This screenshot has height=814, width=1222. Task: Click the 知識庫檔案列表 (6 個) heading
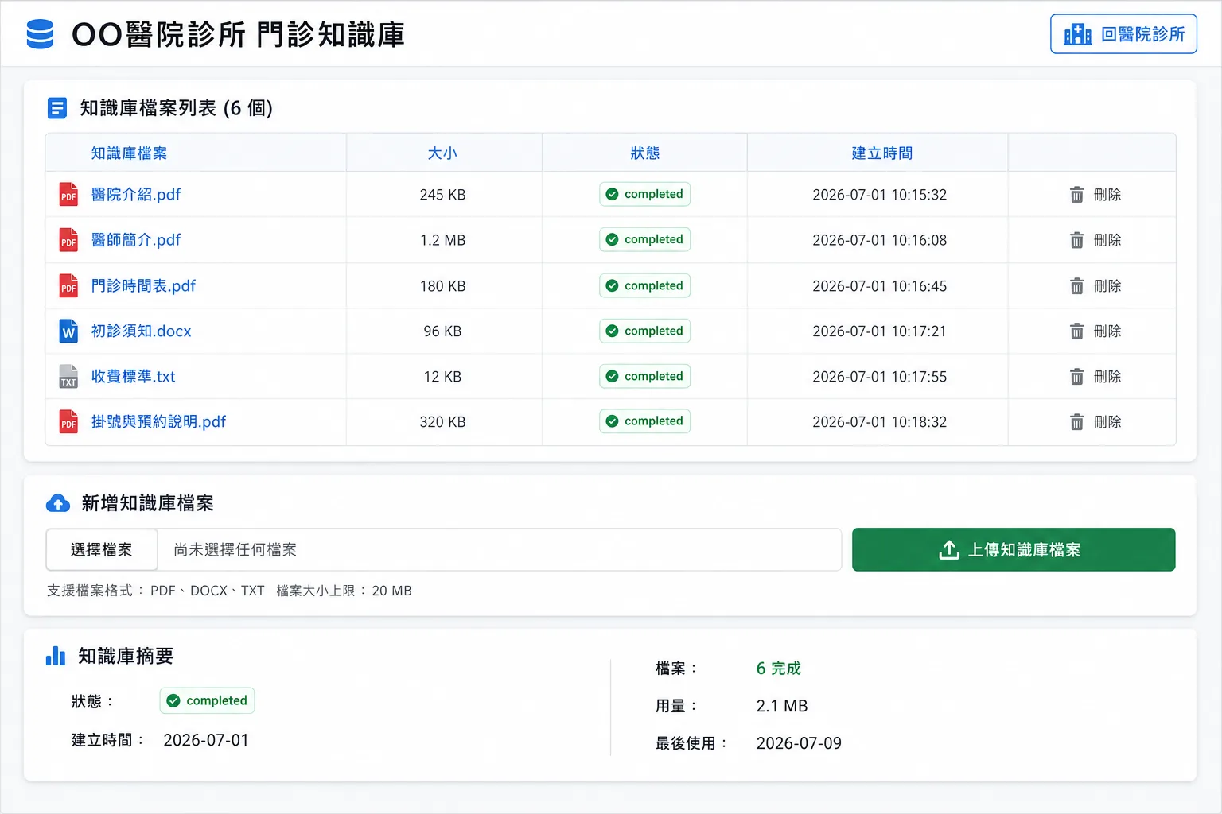(x=176, y=108)
